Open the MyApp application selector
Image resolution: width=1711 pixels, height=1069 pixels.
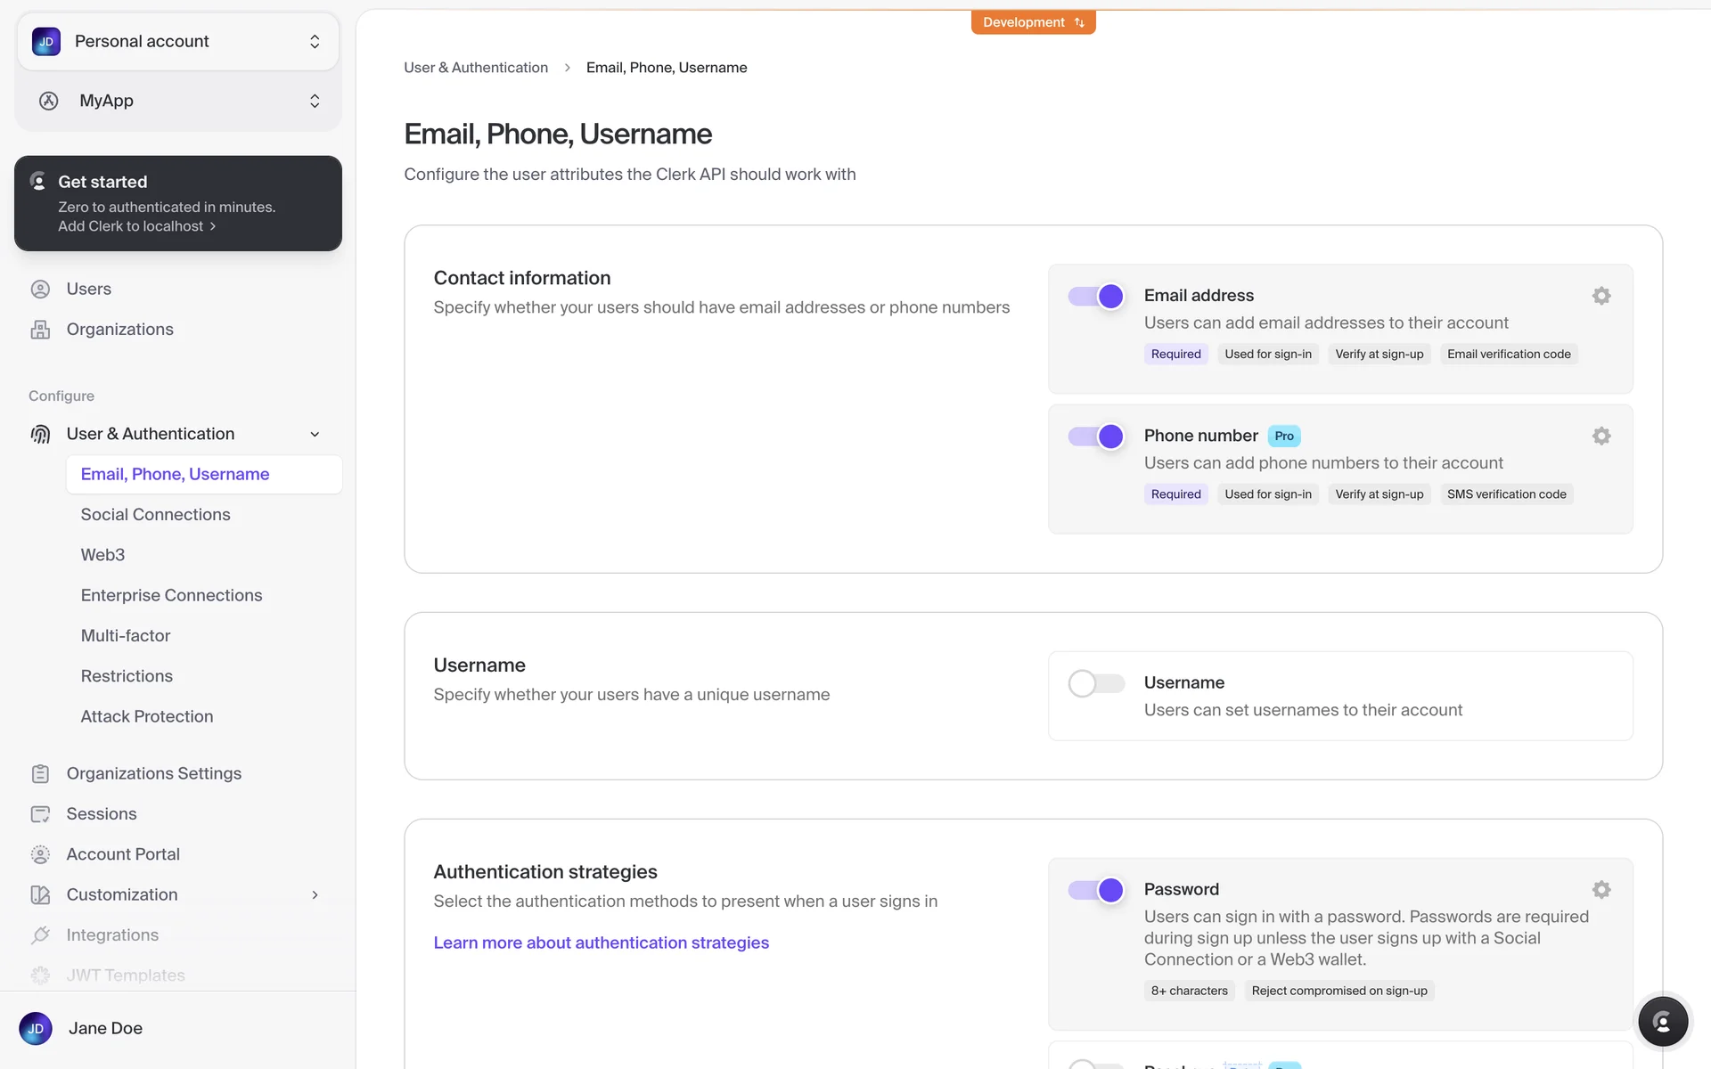[x=178, y=101]
